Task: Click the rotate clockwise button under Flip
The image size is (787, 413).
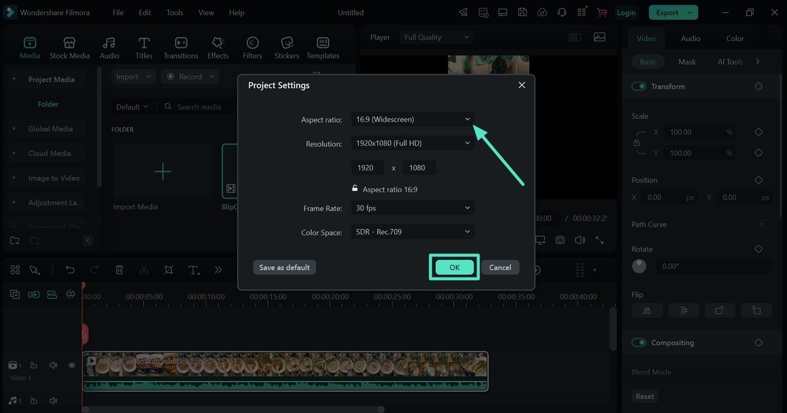Action: click(x=720, y=310)
